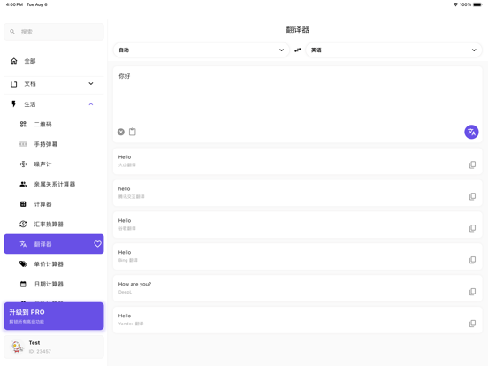The width and height of the screenshot is (488, 366).
Task: Copy the 腾讯交互翻译 hello result
Action: point(472,196)
